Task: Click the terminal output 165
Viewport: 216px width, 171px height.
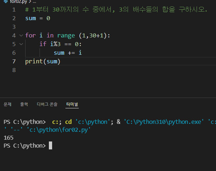Action: (9, 138)
